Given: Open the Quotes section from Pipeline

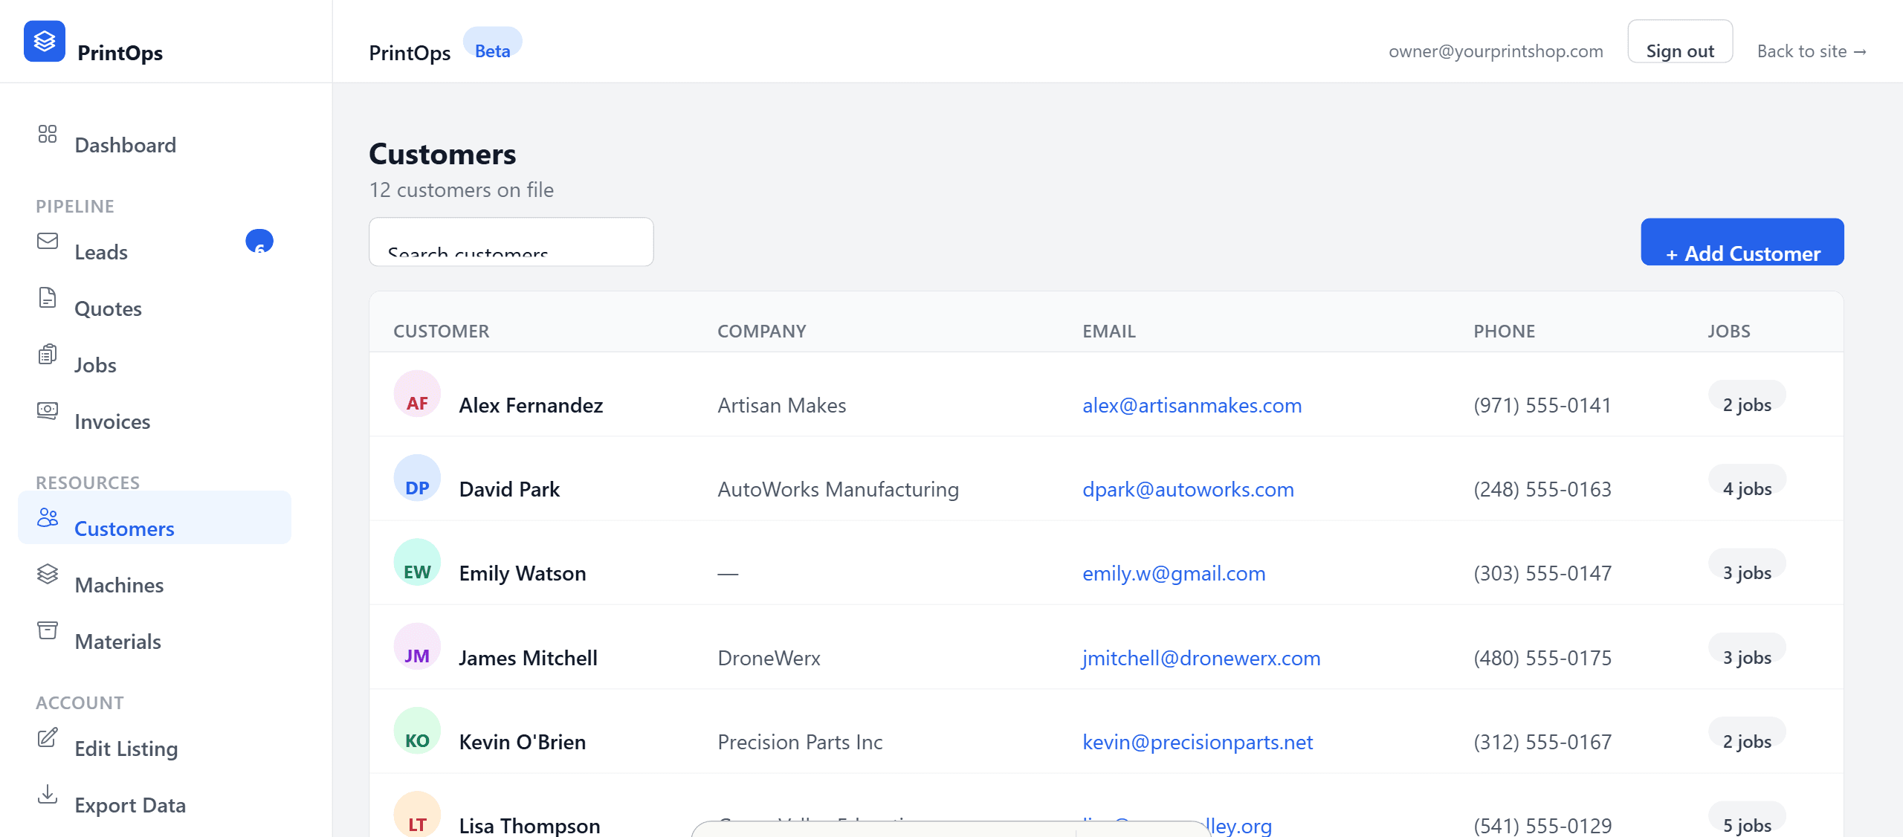Looking at the screenshot, I should tap(108, 308).
